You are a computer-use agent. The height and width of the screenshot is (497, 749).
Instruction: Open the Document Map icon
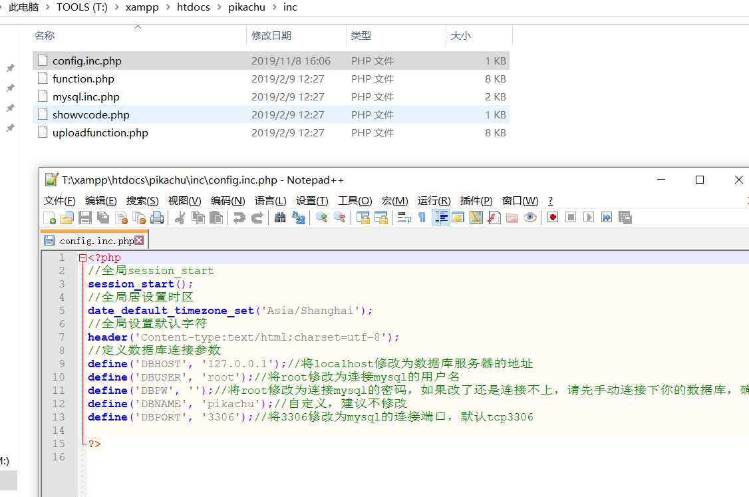[x=476, y=218]
